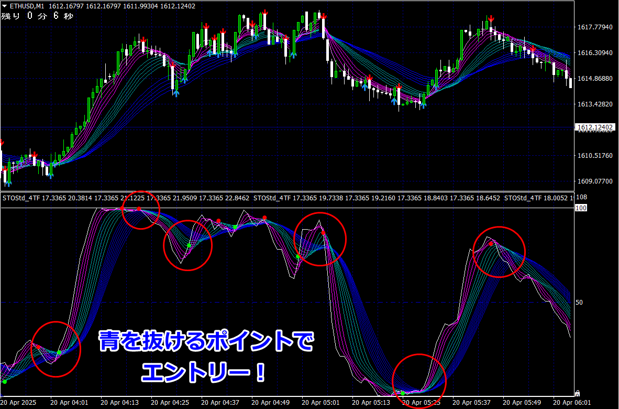Click the 20 Apr 2025 date label
This screenshot has width=619, height=409.
(x=18, y=403)
